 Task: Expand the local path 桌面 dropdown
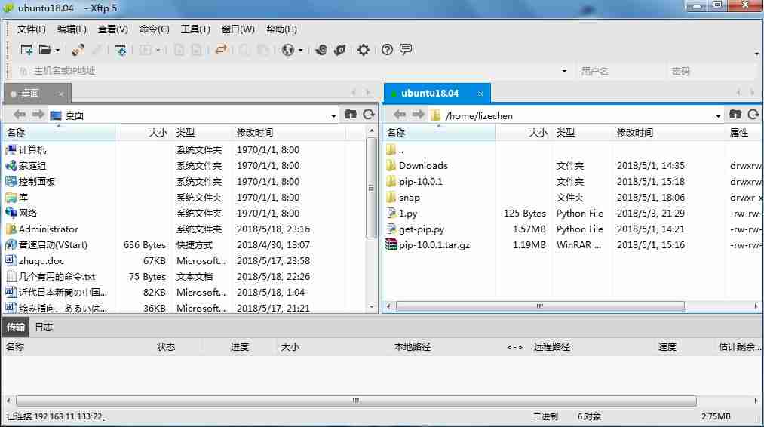point(333,115)
